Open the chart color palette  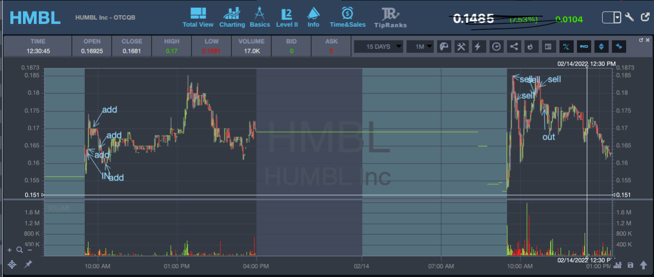click(443, 46)
